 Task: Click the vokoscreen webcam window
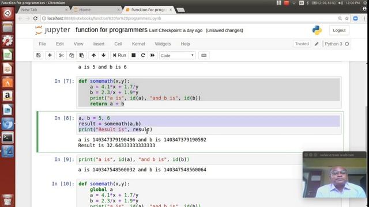[334, 175]
